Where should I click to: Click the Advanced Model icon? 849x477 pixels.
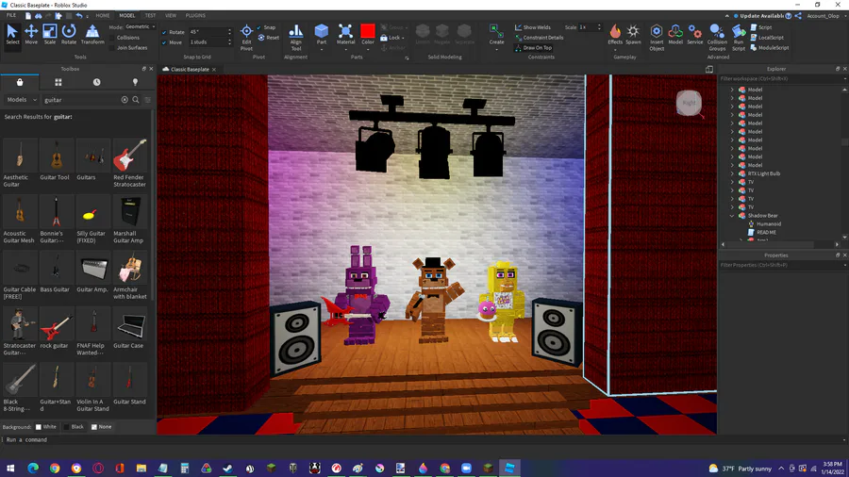click(675, 34)
